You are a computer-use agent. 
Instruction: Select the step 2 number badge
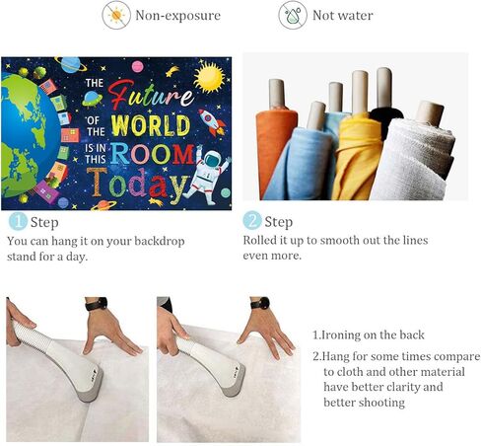pos(252,221)
